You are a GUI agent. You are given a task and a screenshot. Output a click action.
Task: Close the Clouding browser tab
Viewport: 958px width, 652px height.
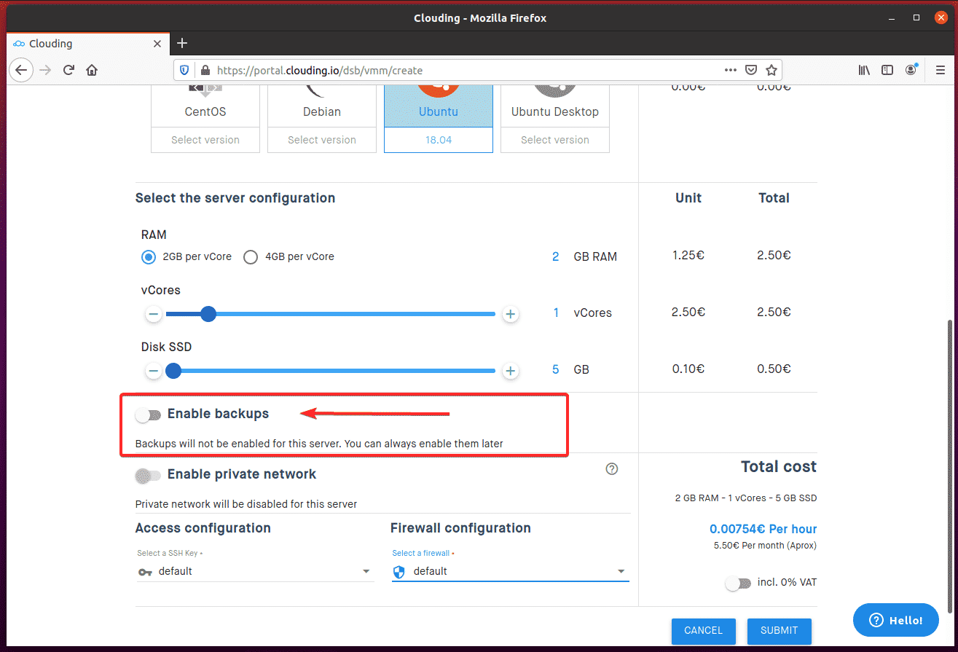coord(157,44)
